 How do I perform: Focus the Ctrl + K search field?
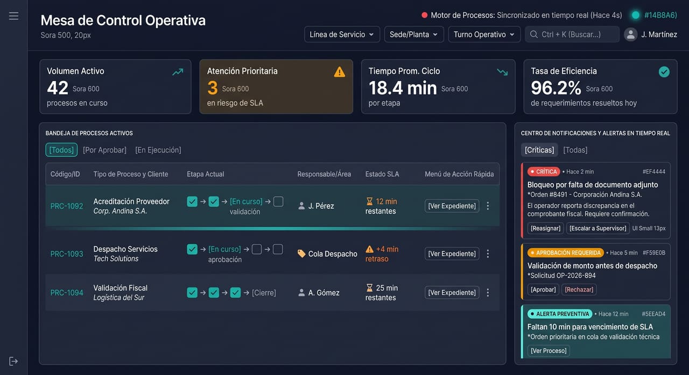(x=572, y=34)
